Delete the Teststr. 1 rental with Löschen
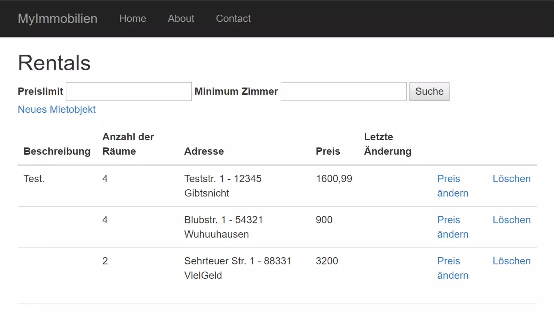554x312 pixels. (511, 179)
